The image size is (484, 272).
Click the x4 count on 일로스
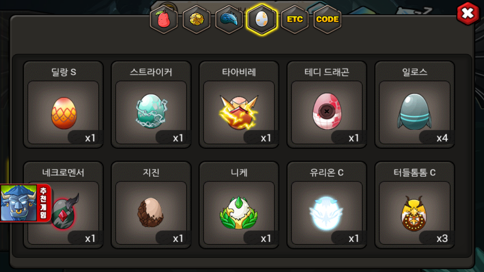[442, 138]
